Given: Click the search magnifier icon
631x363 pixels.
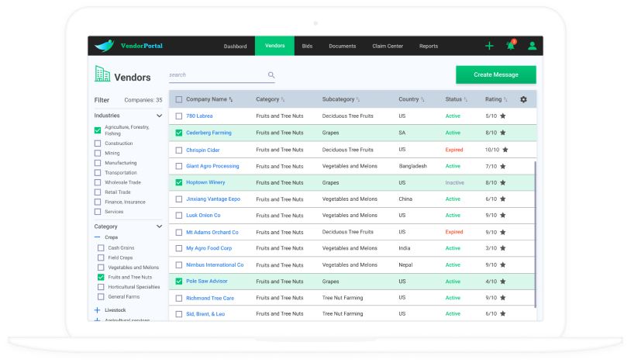Looking at the screenshot, I should pyautogui.click(x=271, y=75).
